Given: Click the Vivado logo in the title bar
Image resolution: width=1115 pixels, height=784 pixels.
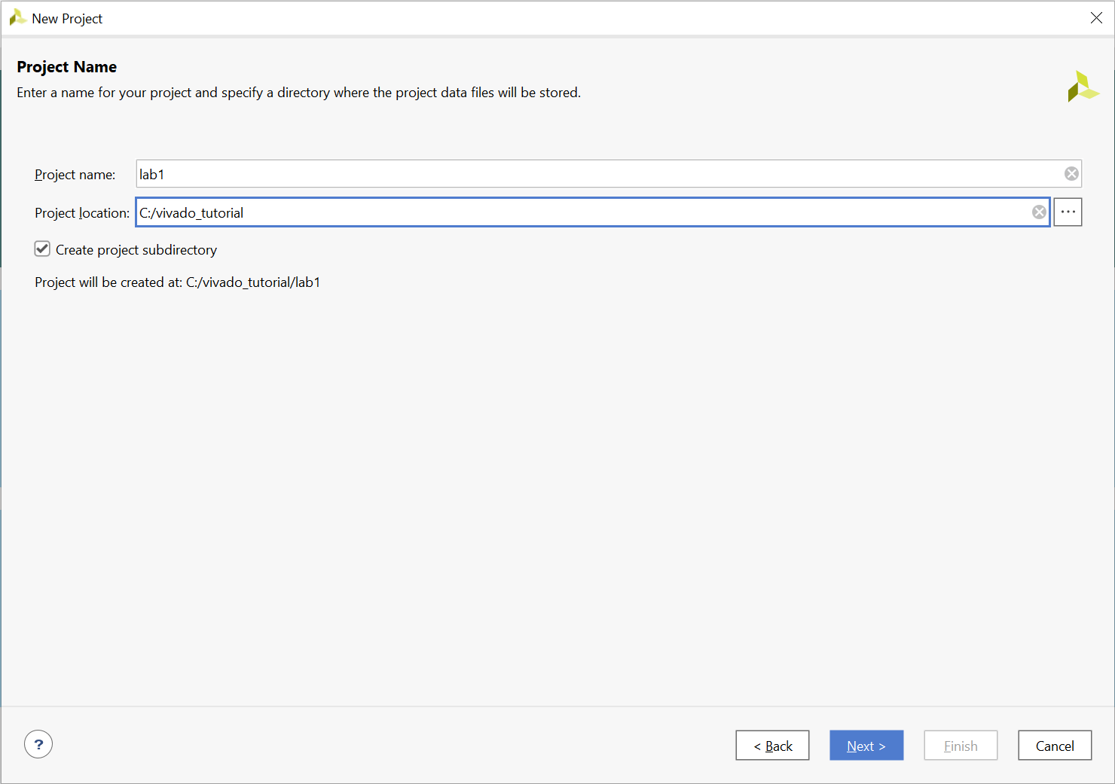Looking at the screenshot, I should click(x=17, y=18).
